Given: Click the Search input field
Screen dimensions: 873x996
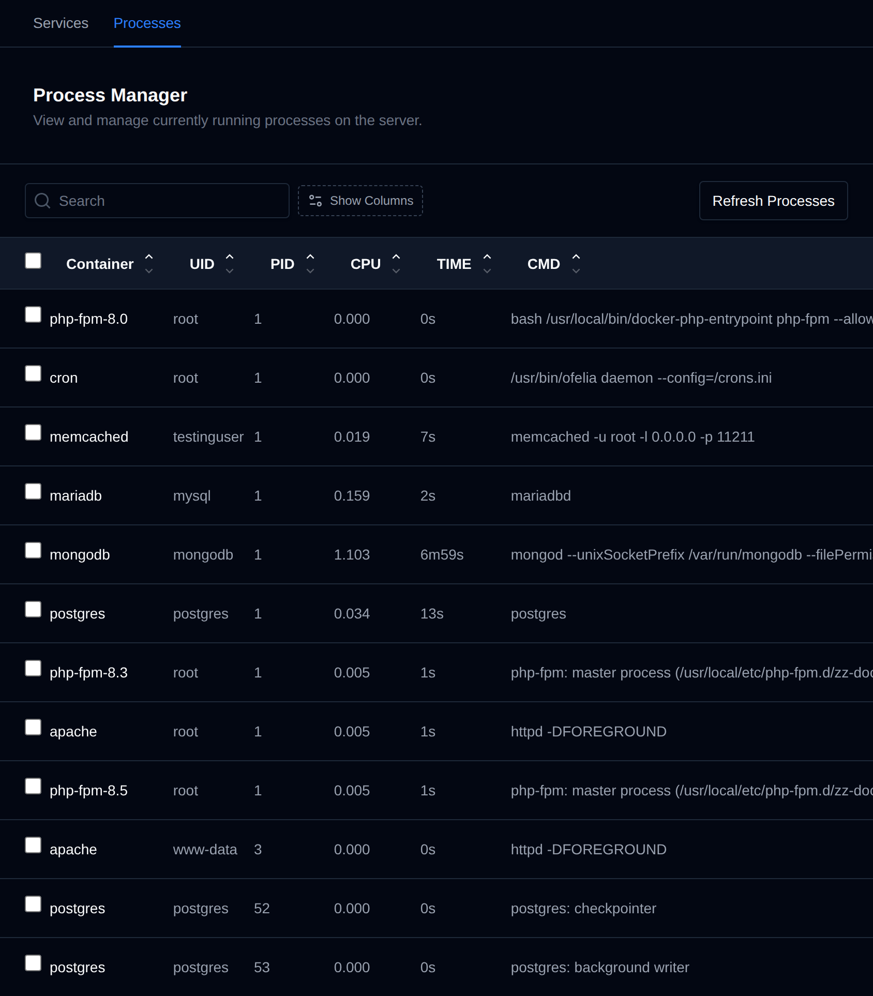Looking at the screenshot, I should pos(157,201).
